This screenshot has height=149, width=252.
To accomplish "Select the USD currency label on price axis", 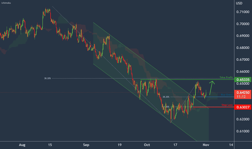I will click(x=239, y=3).
